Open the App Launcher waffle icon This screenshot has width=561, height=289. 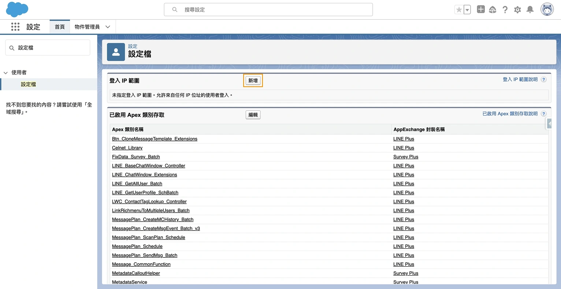(x=15, y=26)
